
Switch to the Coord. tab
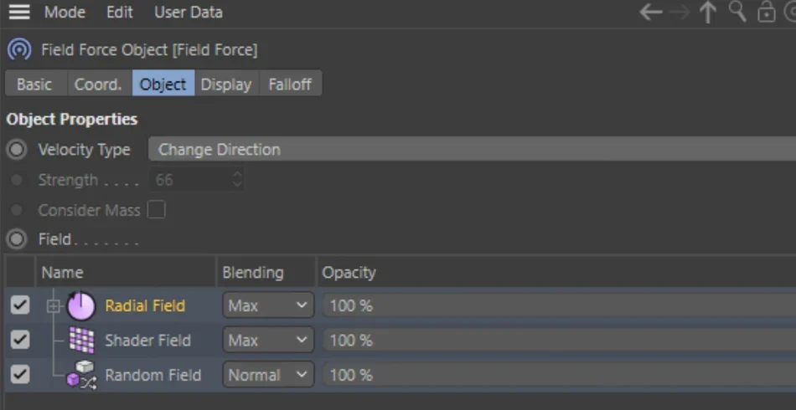coord(98,85)
